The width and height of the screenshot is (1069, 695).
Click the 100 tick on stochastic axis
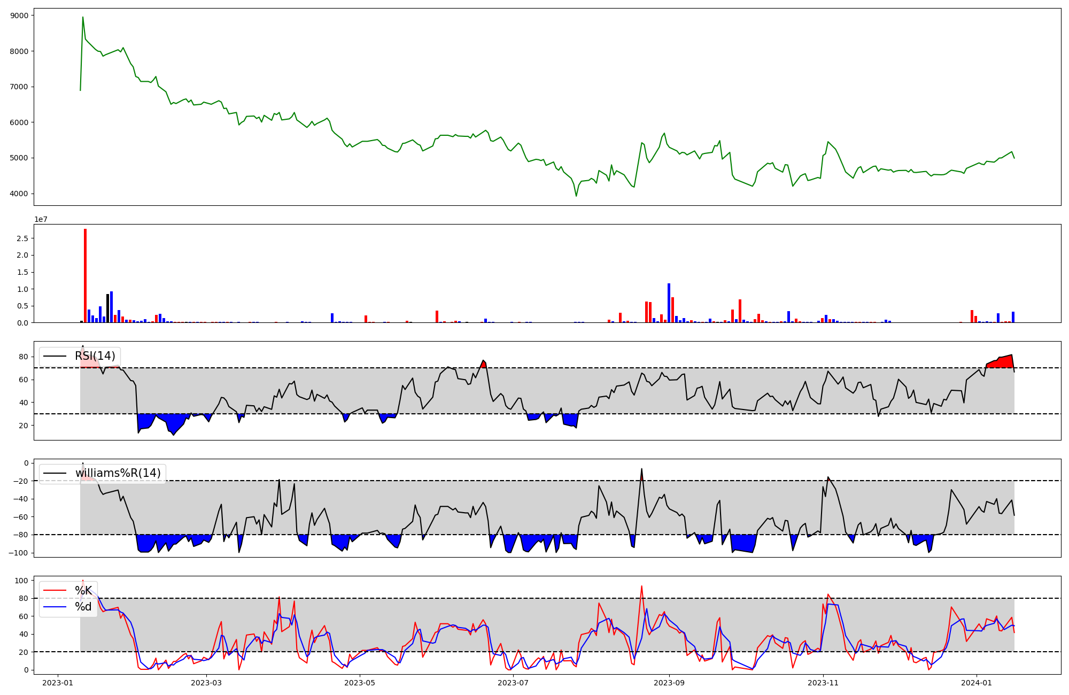pos(22,581)
